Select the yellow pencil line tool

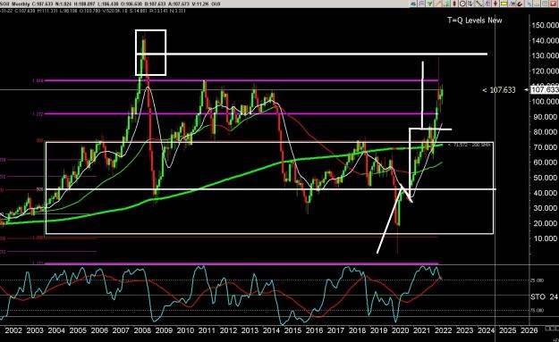438,4
